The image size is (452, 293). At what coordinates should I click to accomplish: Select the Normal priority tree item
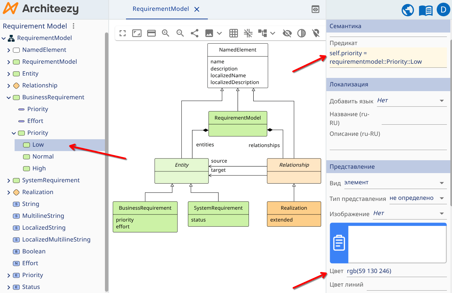coord(43,156)
